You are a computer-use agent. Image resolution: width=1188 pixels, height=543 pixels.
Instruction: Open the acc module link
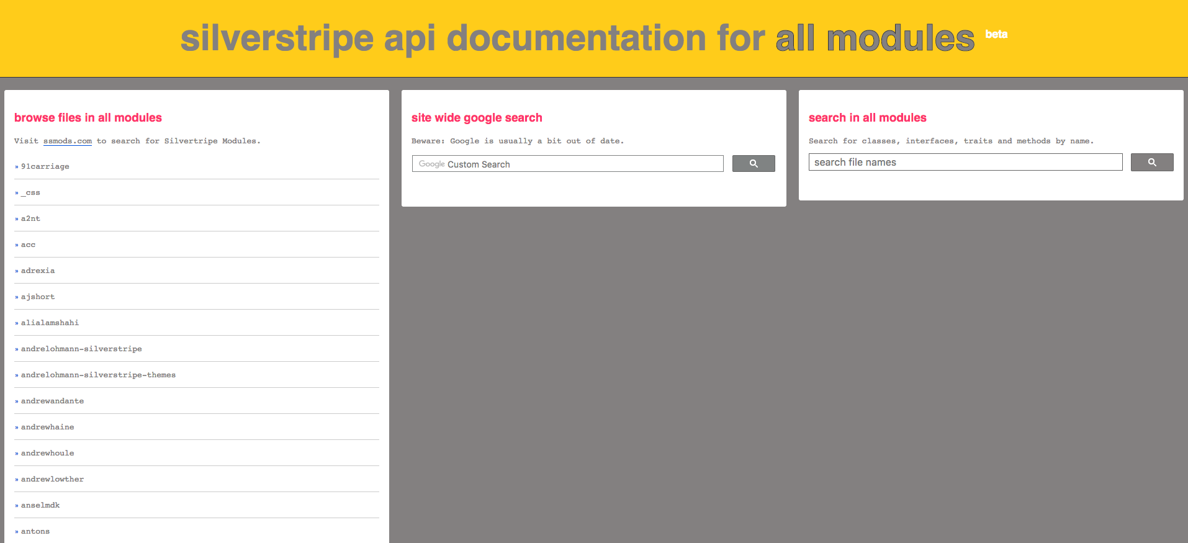point(28,245)
